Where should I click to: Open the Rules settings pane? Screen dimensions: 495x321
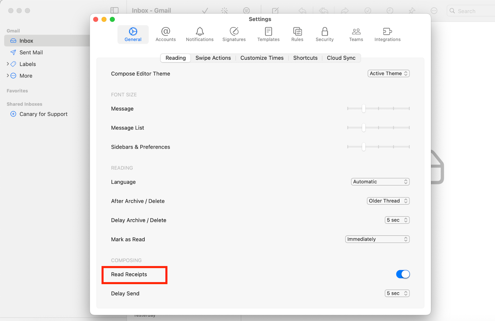[297, 34]
